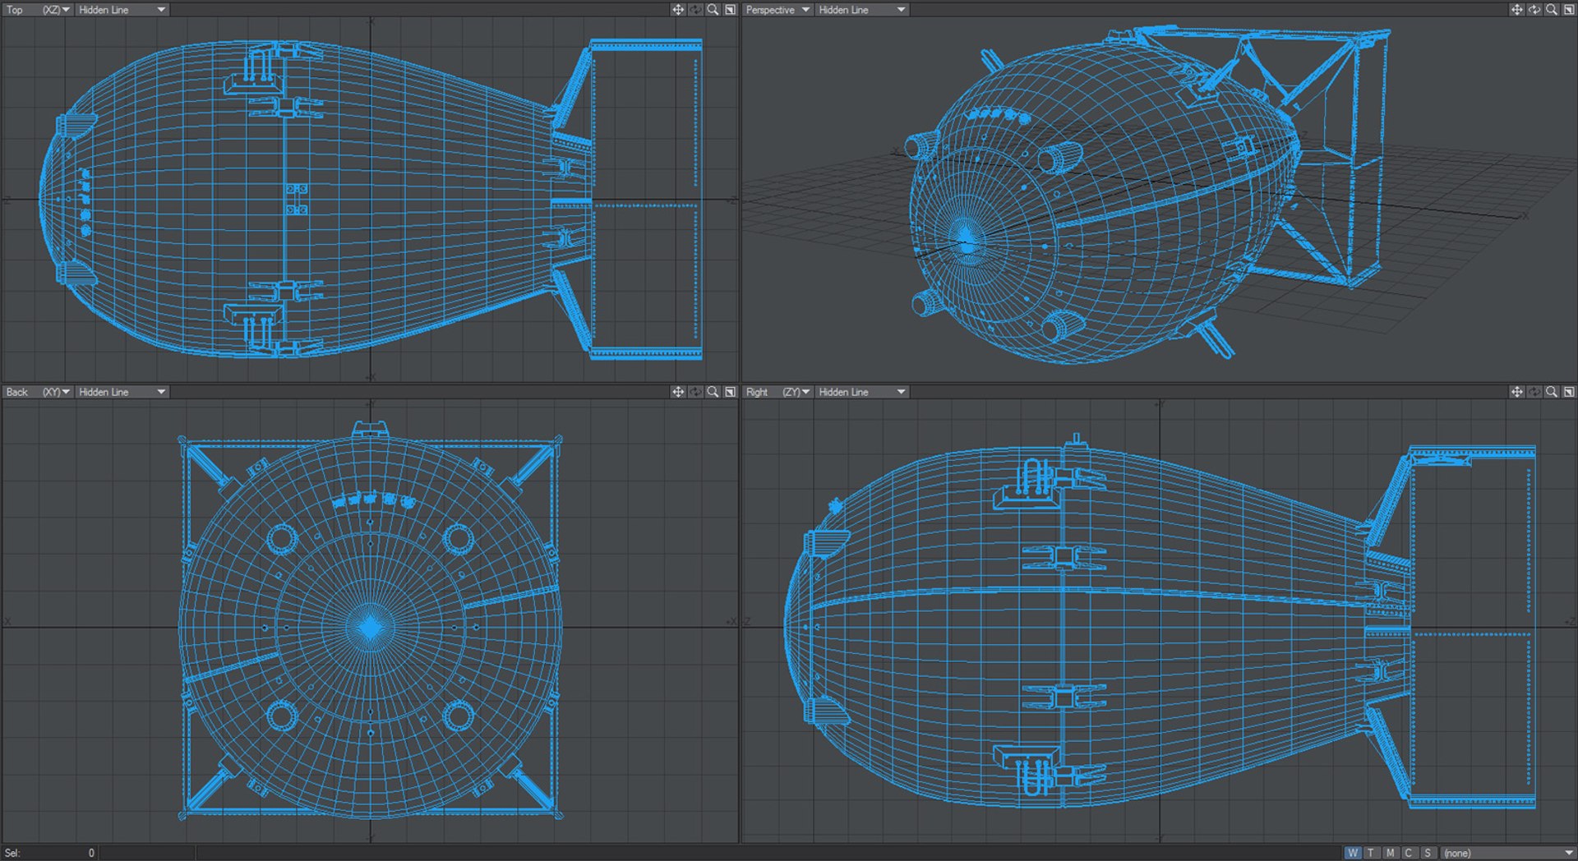Viewport: 1578px width, 861px height.
Task: Click the rotate icon in the Perspective viewport
Action: click(x=1534, y=10)
